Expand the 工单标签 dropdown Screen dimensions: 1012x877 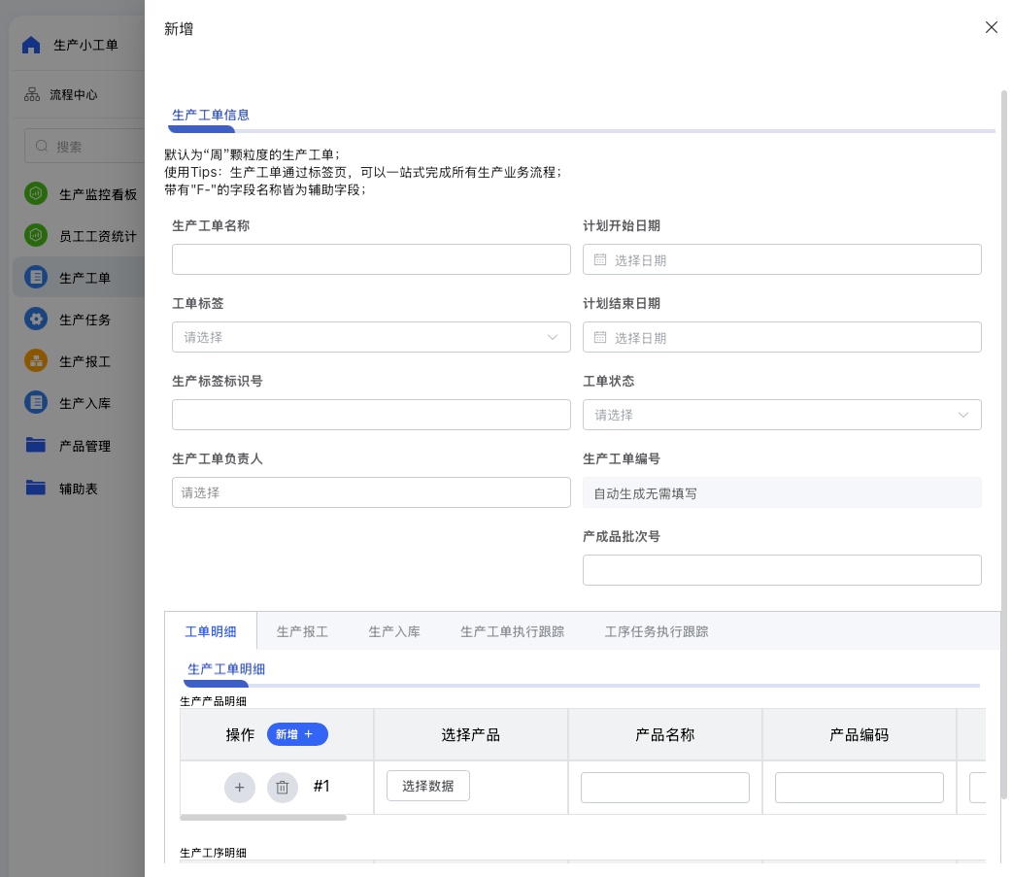[x=371, y=337]
